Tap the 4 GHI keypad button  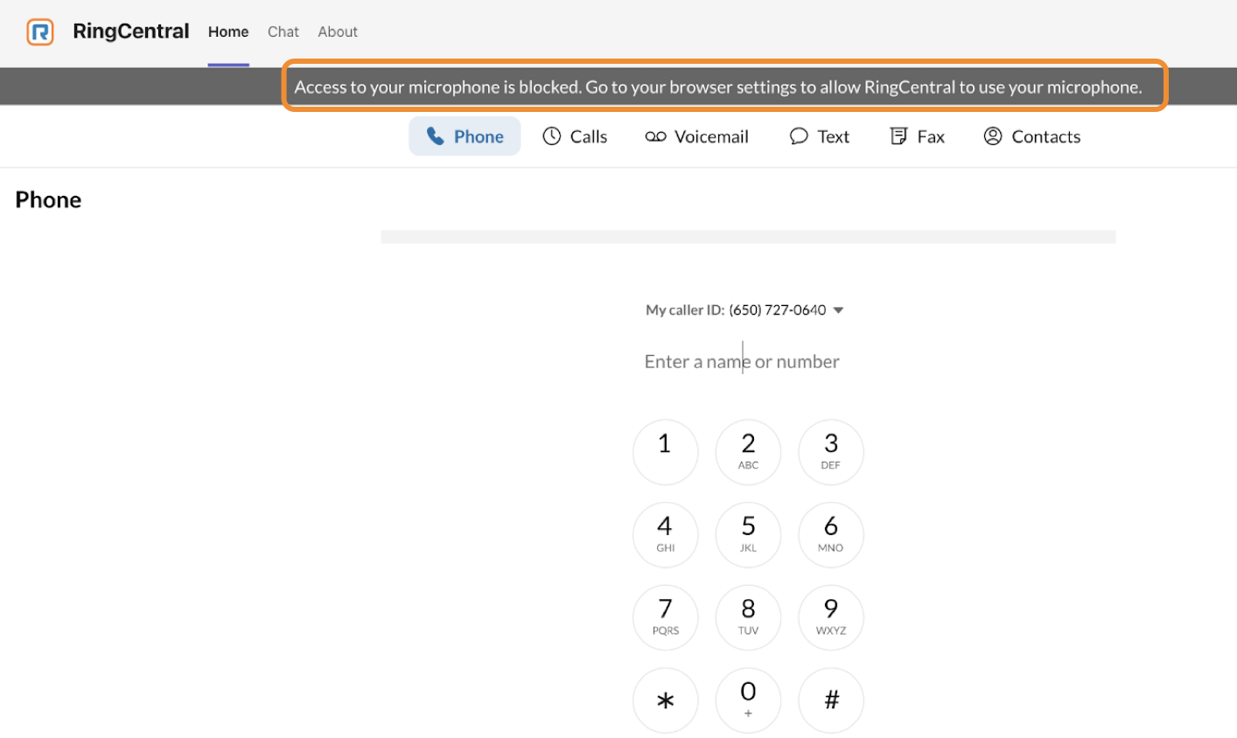click(x=666, y=534)
